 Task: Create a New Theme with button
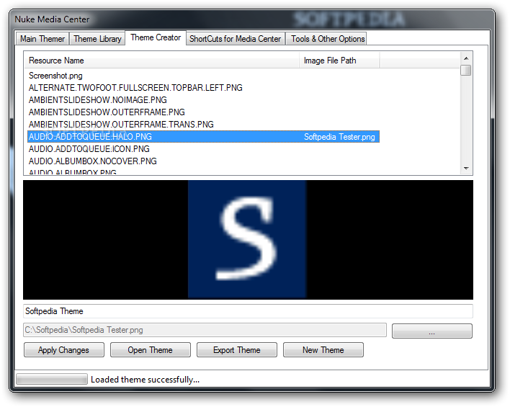tap(323, 350)
